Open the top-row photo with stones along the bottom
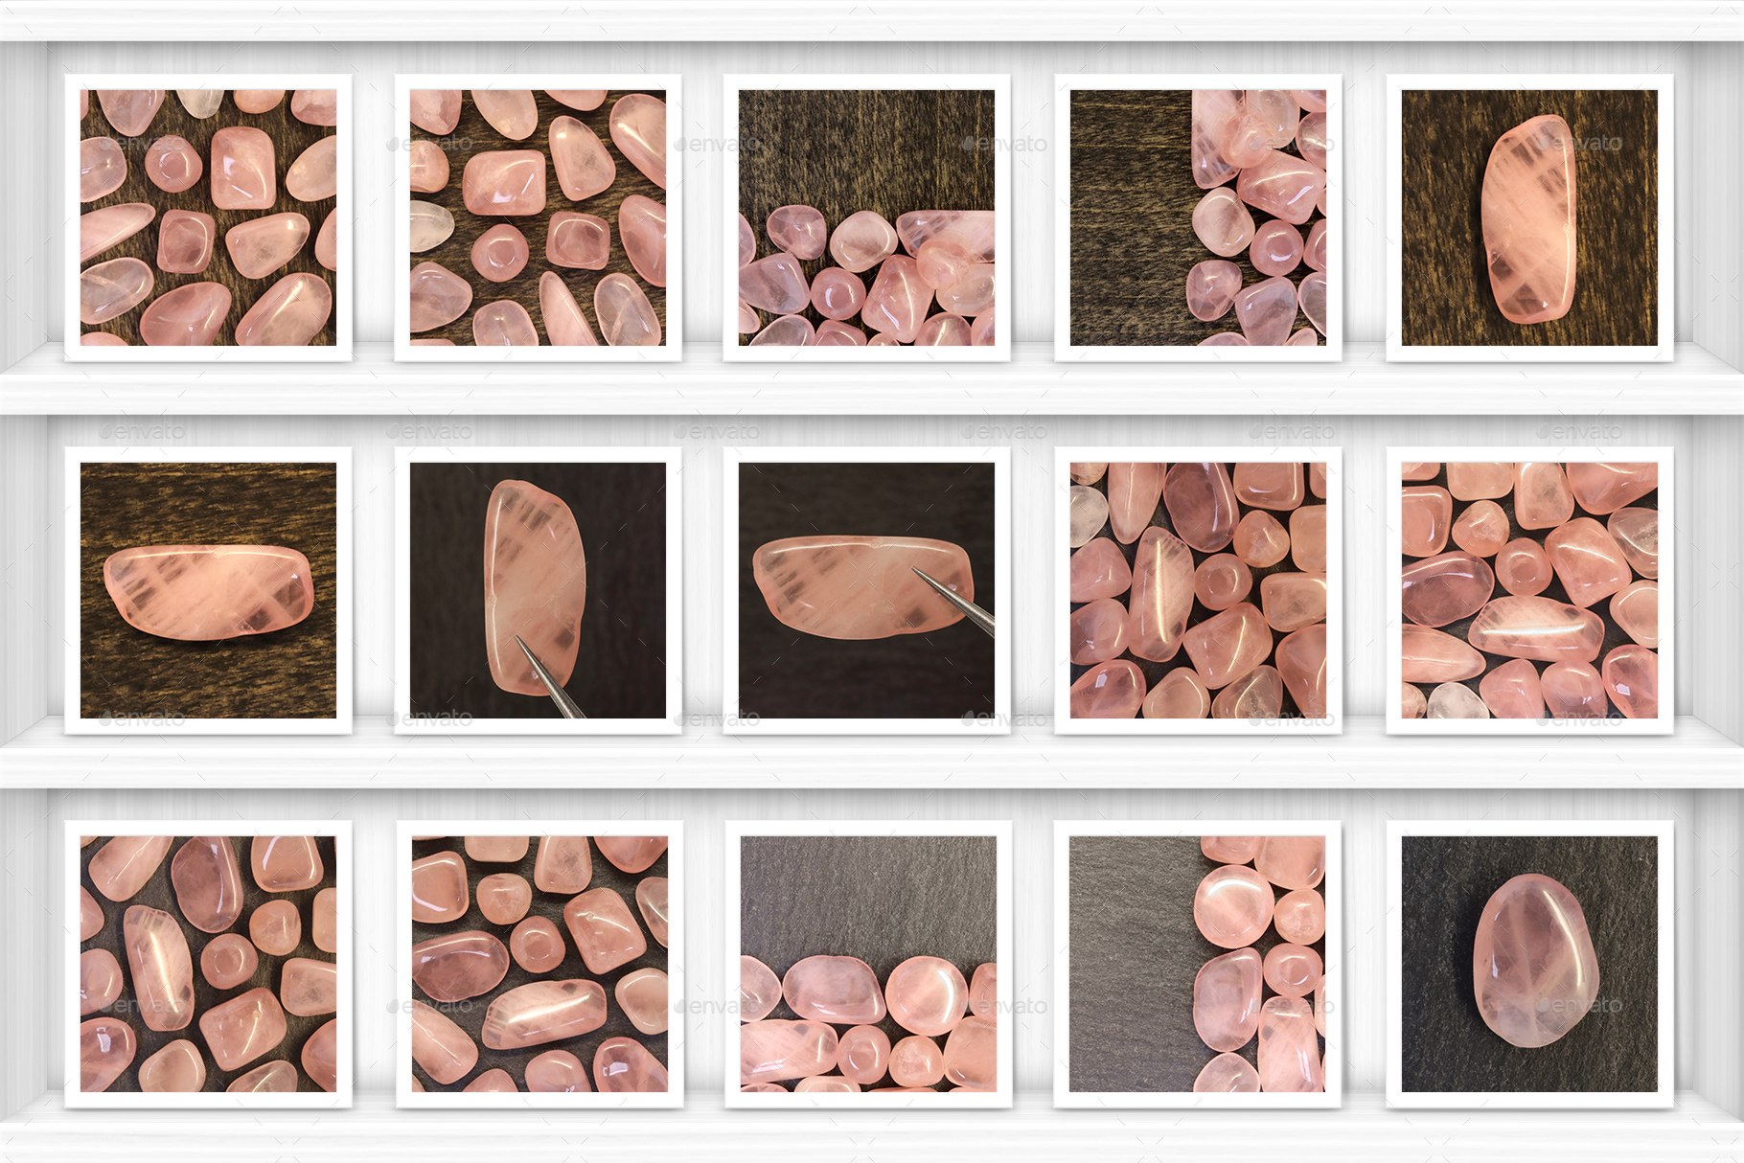1744x1163 pixels. [x=866, y=217]
